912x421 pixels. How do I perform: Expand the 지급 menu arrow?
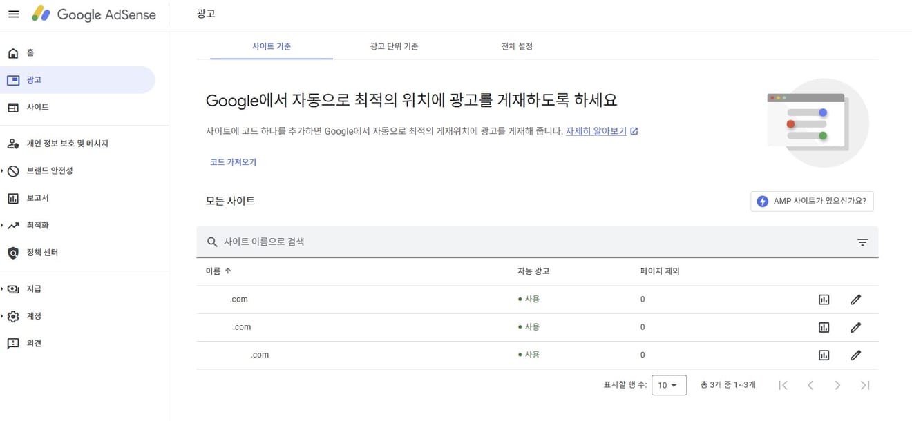tap(3, 288)
